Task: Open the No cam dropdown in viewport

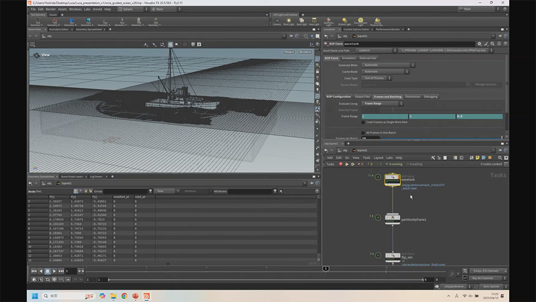Action: coord(304,52)
